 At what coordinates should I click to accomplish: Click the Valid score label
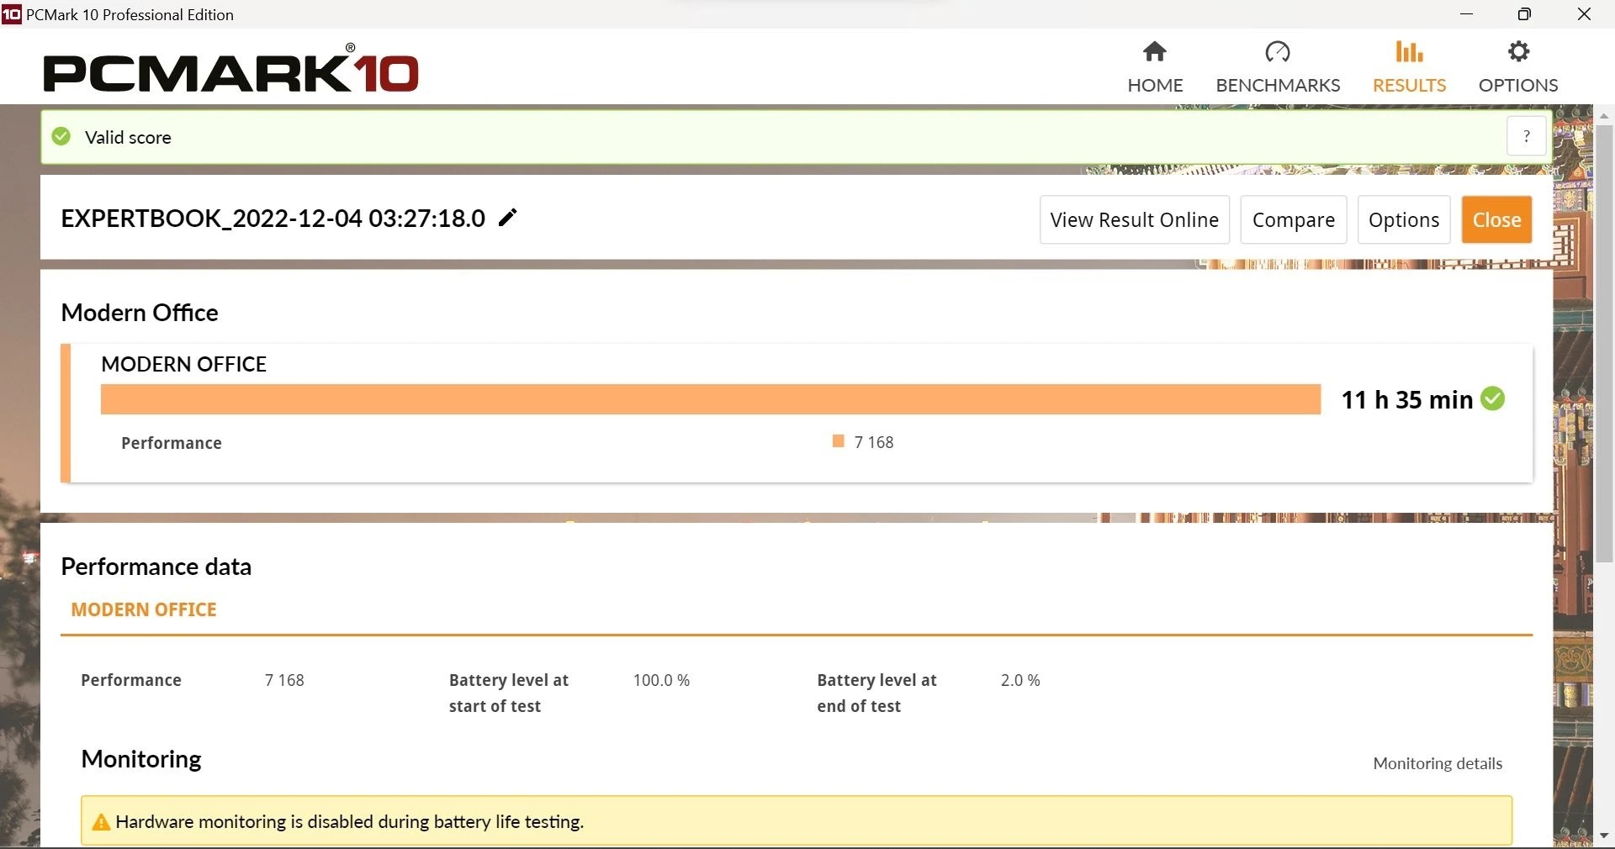pyautogui.click(x=128, y=137)
